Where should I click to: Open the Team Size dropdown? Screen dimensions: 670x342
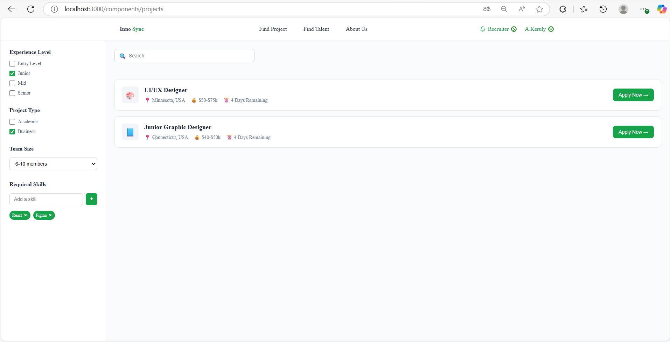coord(53,163)
